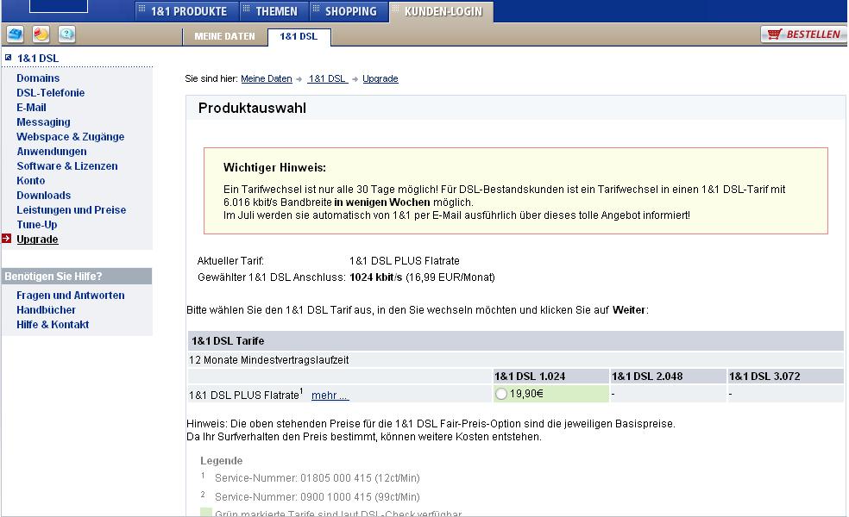Open Fragen und Antworten help link
Viewport: 849px width, 517px height.
coord(71,296)
